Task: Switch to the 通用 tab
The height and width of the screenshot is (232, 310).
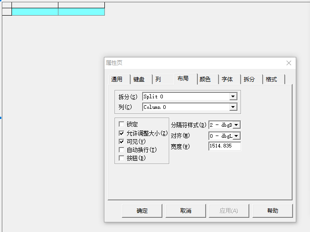Action: pos(119,79)
